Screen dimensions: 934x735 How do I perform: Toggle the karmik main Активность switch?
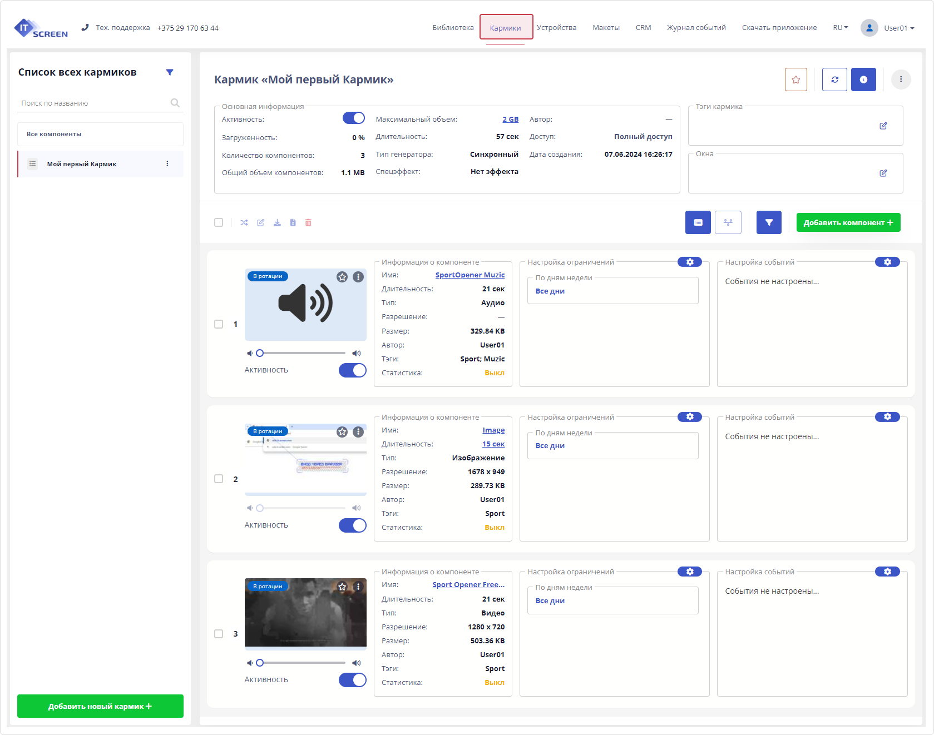(354, 118)
